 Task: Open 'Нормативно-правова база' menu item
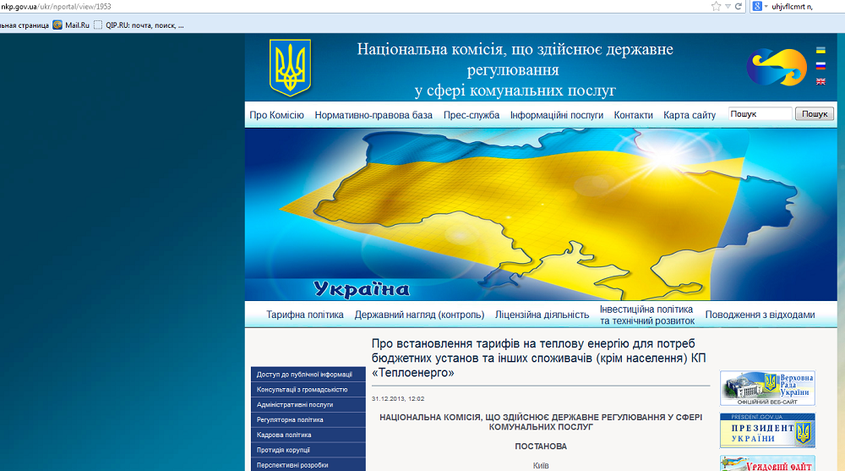click(x=373, y=115)
